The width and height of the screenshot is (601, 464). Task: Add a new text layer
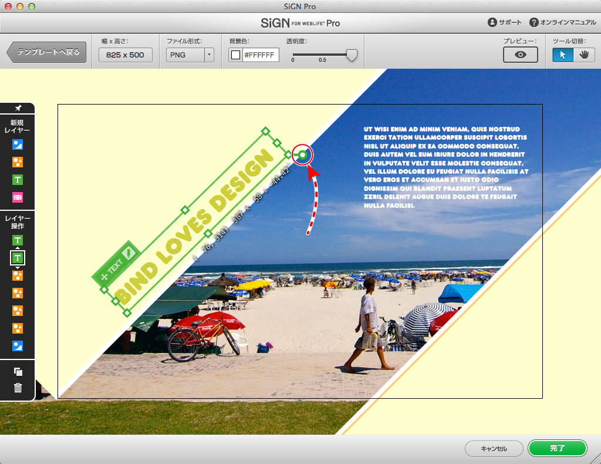[x=18, y=180]
